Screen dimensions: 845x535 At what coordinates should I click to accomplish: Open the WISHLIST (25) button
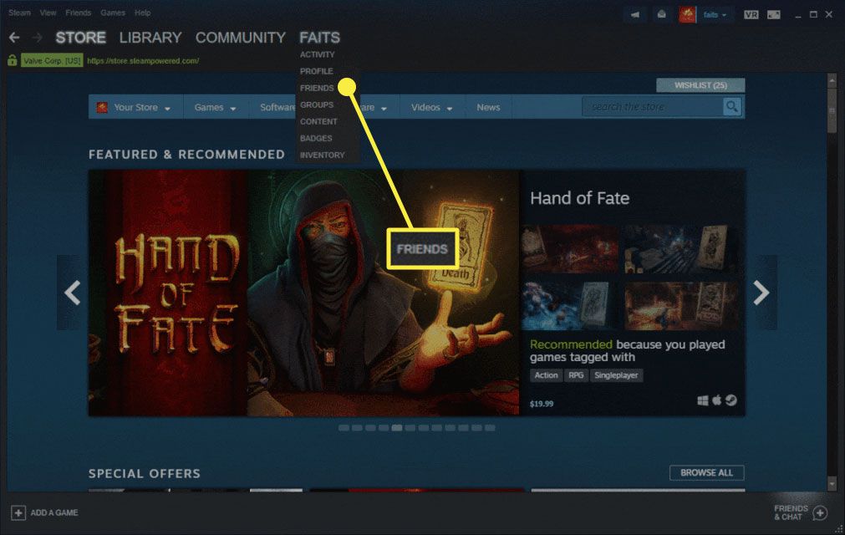coord(700,85)
